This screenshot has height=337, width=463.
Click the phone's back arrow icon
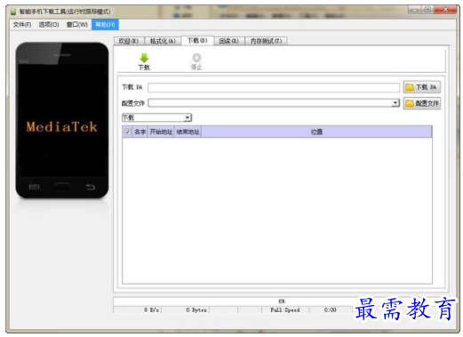[90, 187]
